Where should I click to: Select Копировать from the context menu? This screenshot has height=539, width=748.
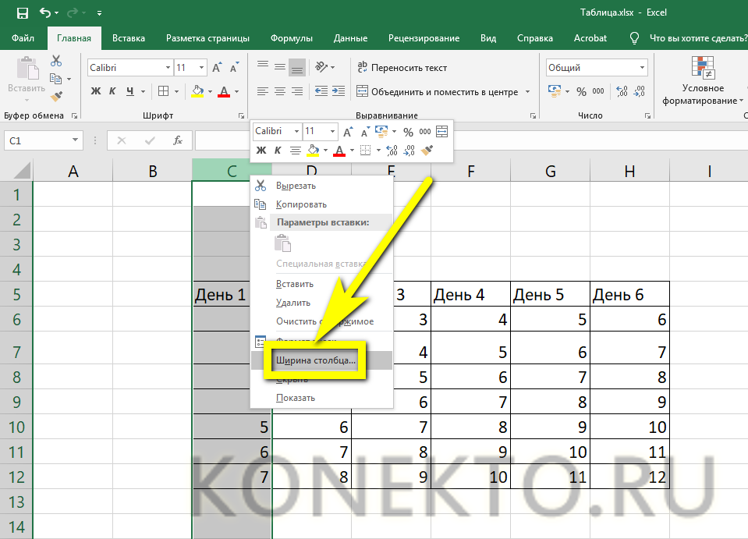point(301,204)
